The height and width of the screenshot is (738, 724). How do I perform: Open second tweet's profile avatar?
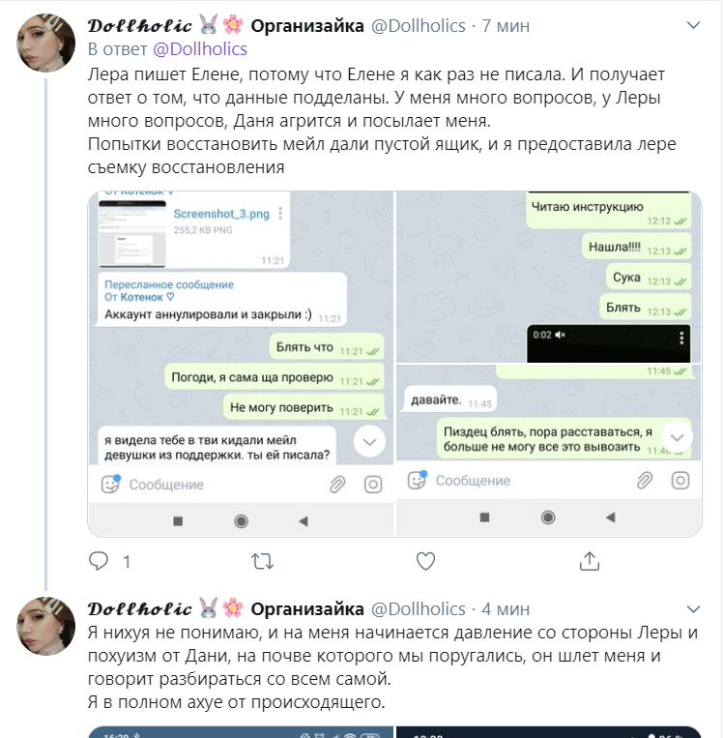[46, 627]
